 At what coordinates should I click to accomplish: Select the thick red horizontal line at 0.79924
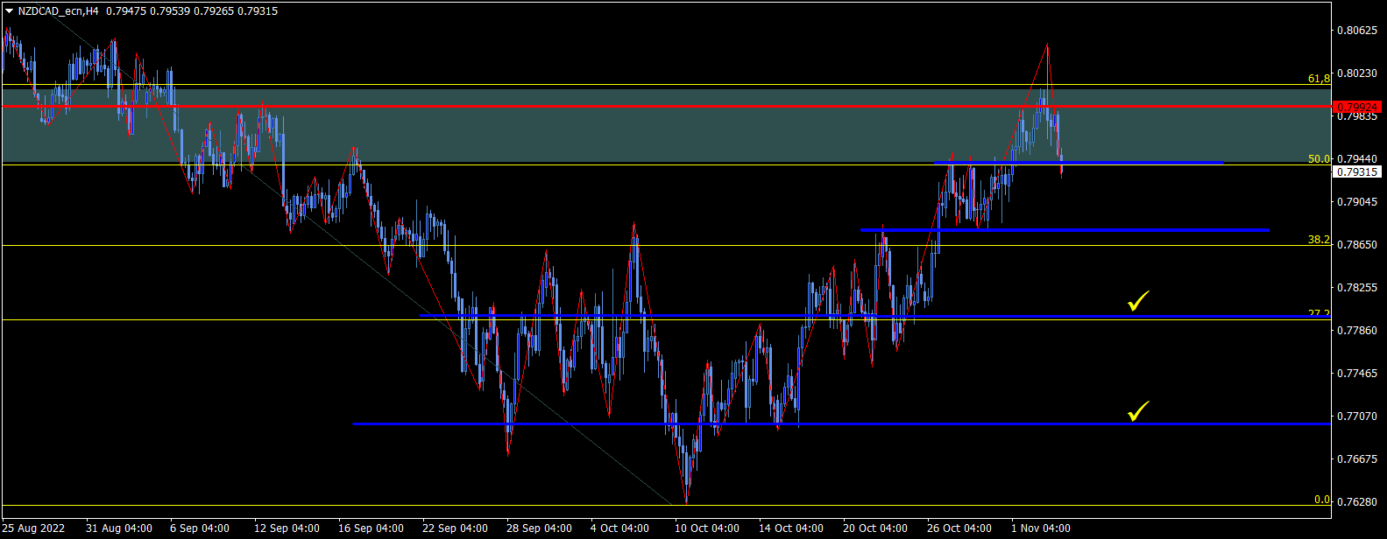[666, 106]
